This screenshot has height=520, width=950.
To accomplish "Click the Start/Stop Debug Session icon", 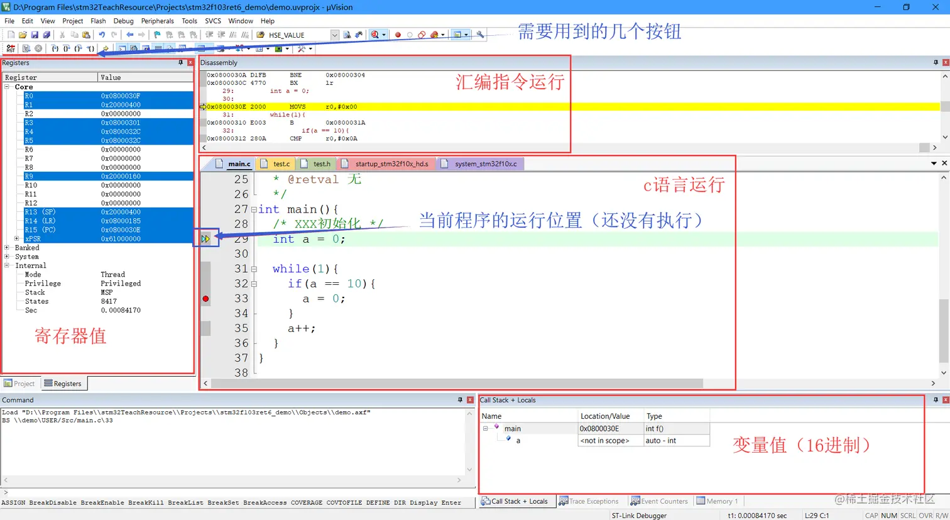I will point(375,35).
